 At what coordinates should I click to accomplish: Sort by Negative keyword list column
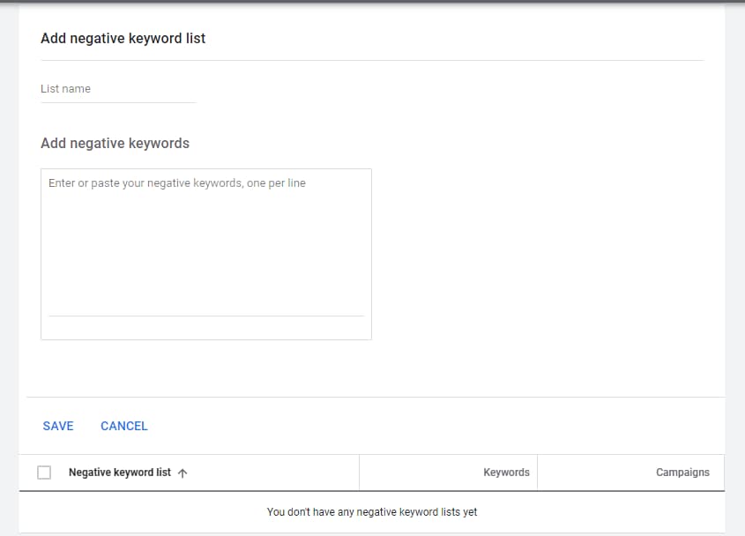(x=120, y=473)
